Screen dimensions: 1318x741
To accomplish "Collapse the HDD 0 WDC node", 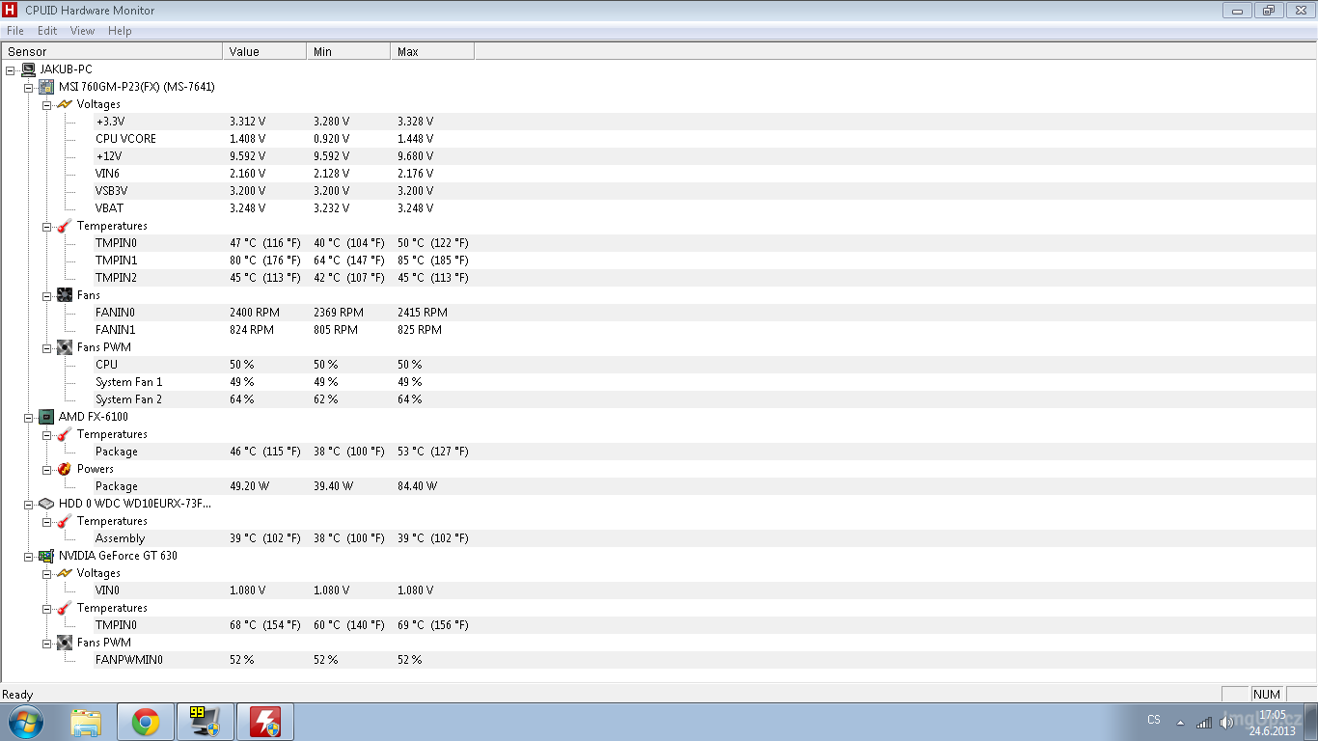I will [x=28, y=504].
